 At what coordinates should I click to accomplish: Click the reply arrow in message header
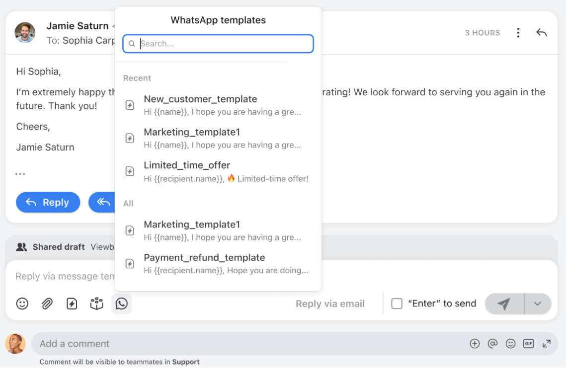[x=542, y=33]
